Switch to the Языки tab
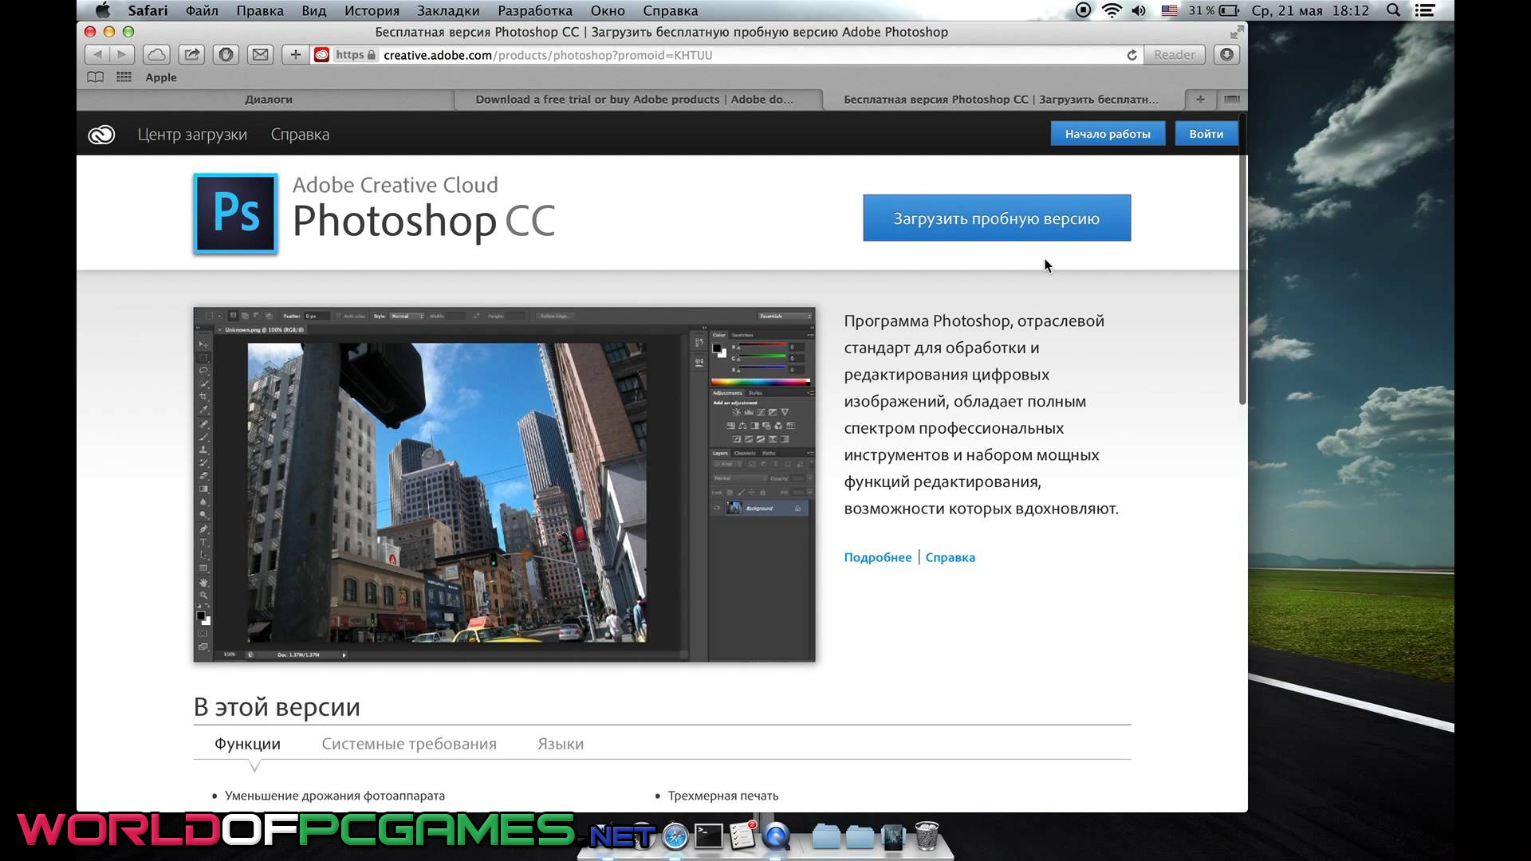The image size is (1531, 861). [x=561, y=744]
